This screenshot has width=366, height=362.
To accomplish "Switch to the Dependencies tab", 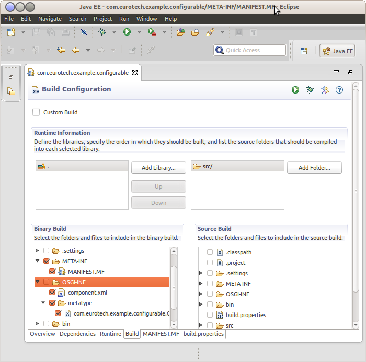I will pyautogui.click(x=77, y=334).
